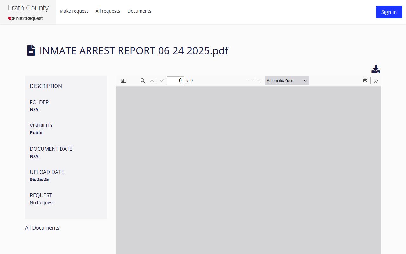This screenshot has width=406, height=254.
Task: Open Documents page
Action: point(139,11)
